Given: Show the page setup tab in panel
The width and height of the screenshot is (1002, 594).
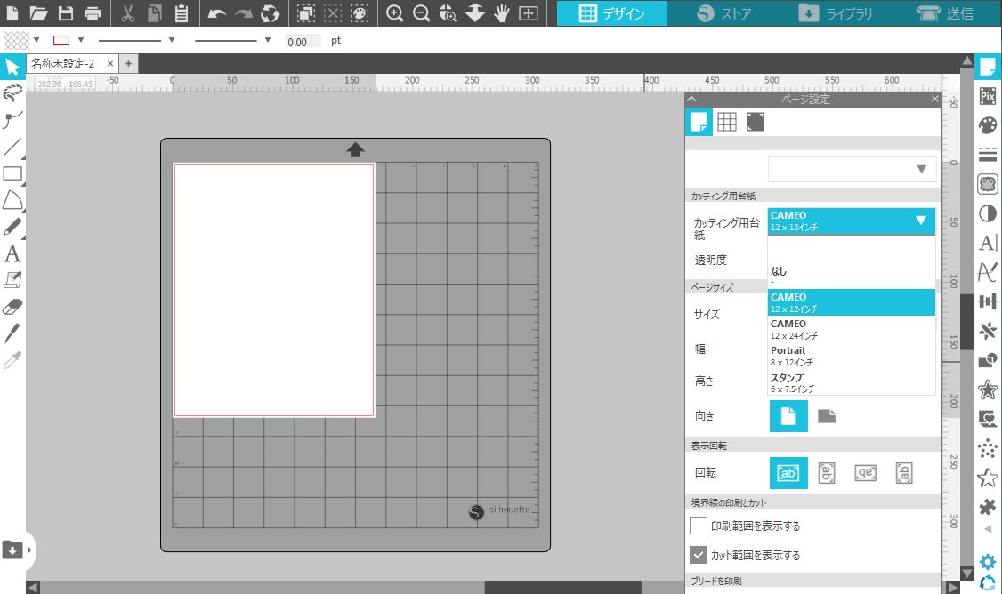Looking at the screenshot, I should tap(699, 121).
